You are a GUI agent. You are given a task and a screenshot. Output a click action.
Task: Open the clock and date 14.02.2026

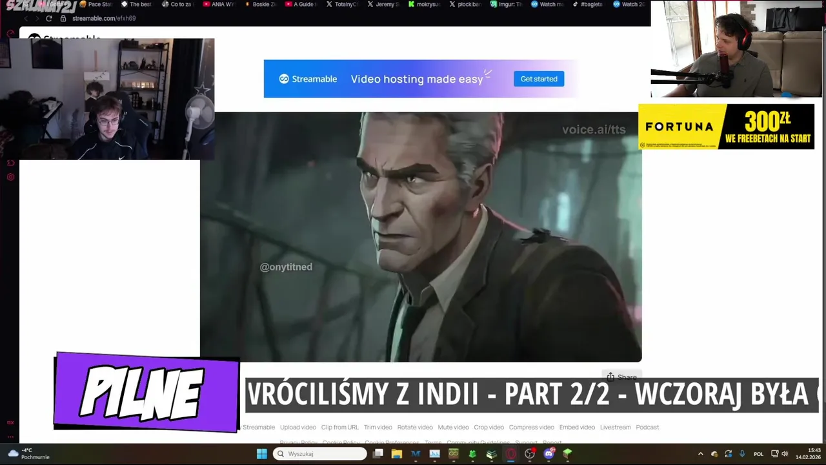coord(808,454)
